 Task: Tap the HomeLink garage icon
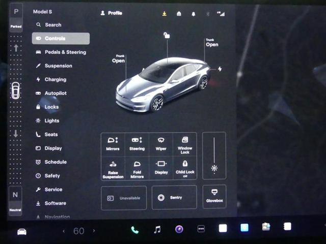(x=179, y=14)
